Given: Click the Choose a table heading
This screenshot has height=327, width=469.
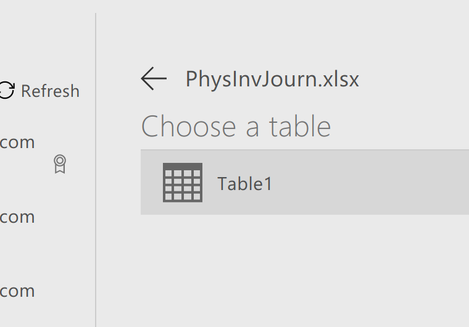Looking at the screenshot, I should pyautogui.click(x=236, y=127).
